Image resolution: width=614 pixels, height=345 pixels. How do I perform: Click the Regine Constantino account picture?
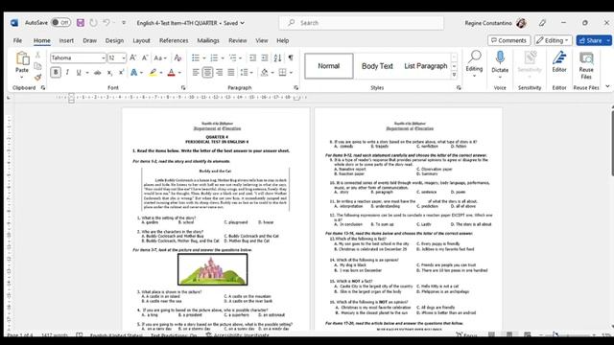[521, 23]
